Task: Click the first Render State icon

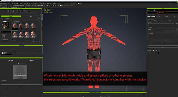Action: point(153,50)
